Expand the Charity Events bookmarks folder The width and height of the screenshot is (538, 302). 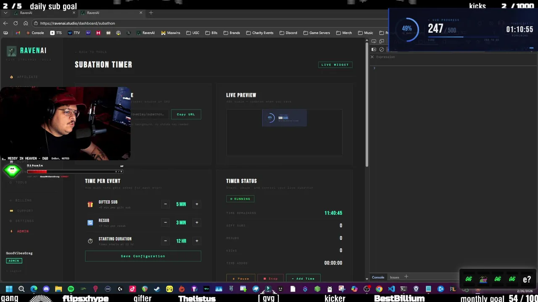click(260, 33)
